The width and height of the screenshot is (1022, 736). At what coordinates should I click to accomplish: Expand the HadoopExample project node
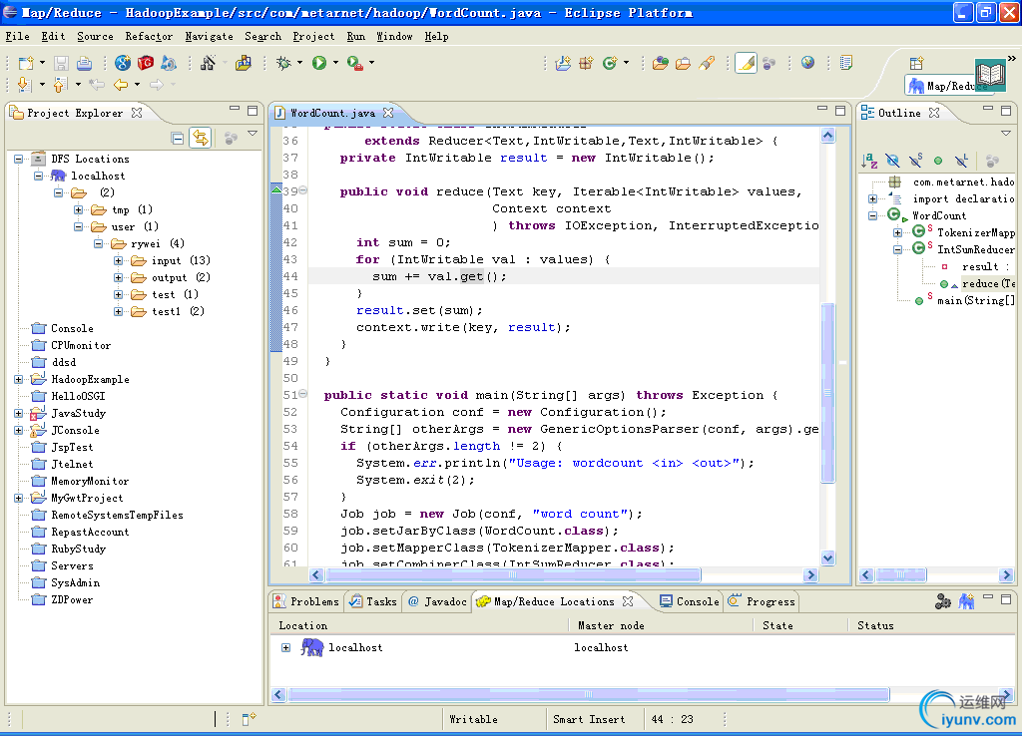click(19, 379)
